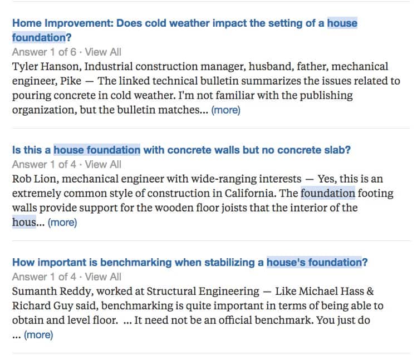Click 'Answer 1 of 4' under concrete walls question
This screenshot has height=355, width=417.
point(44,165)
